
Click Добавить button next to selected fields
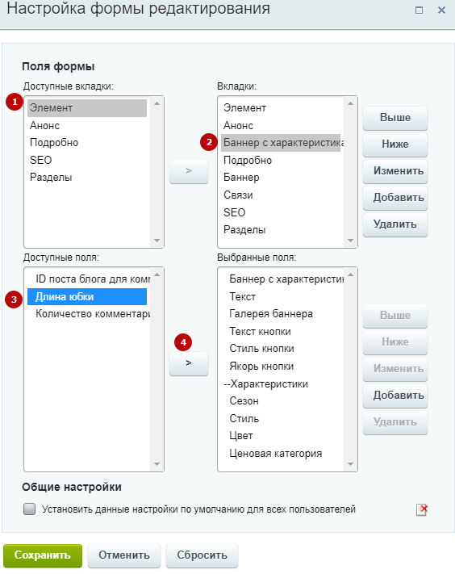395,396
